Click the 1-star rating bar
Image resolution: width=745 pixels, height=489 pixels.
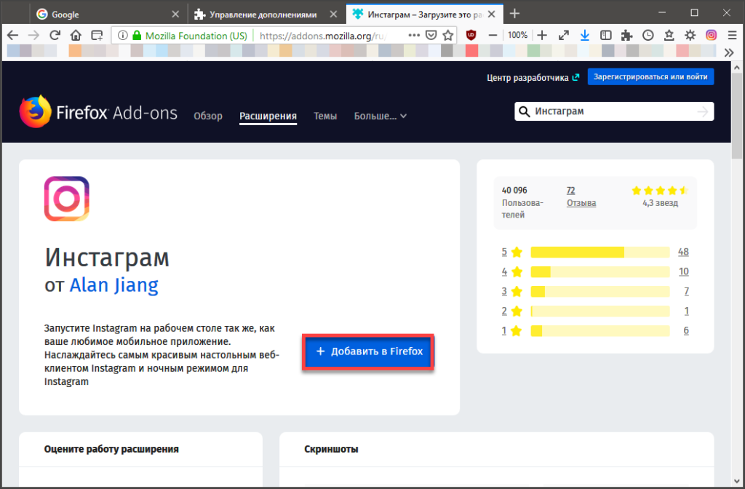[600, 331]
